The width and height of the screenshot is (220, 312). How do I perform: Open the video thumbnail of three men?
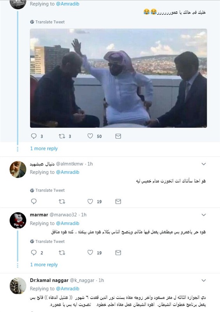[118, 78]
